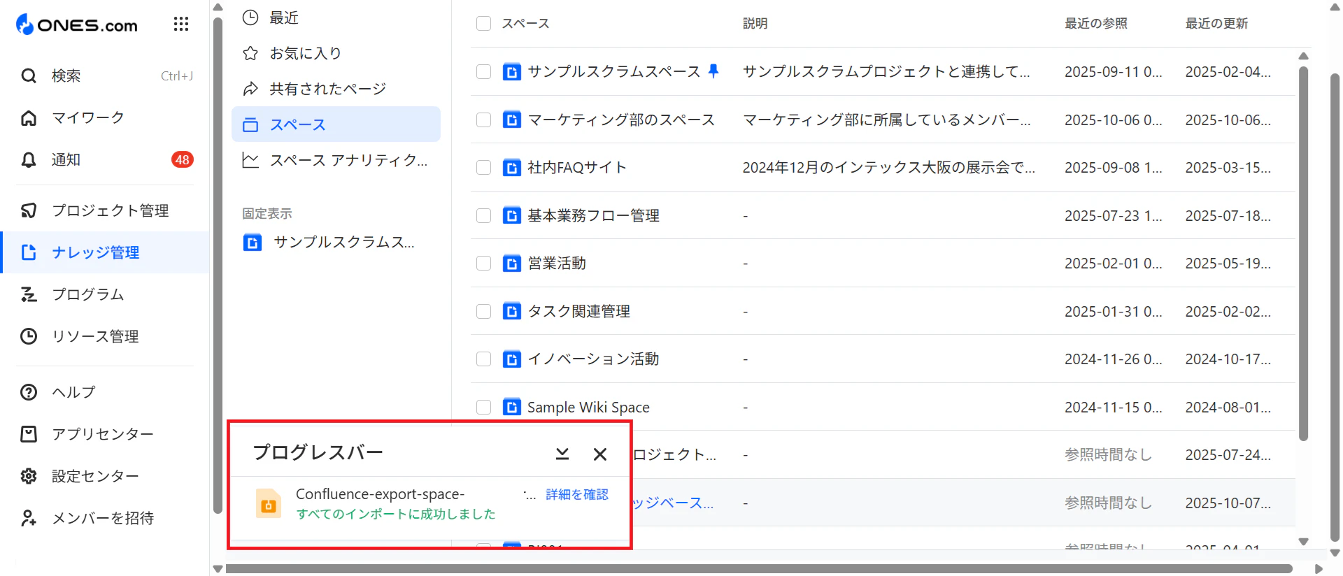Open the タスク関連管理 space
The height and width of the screenshot is (576, 1343).
(x=578, y=311)
